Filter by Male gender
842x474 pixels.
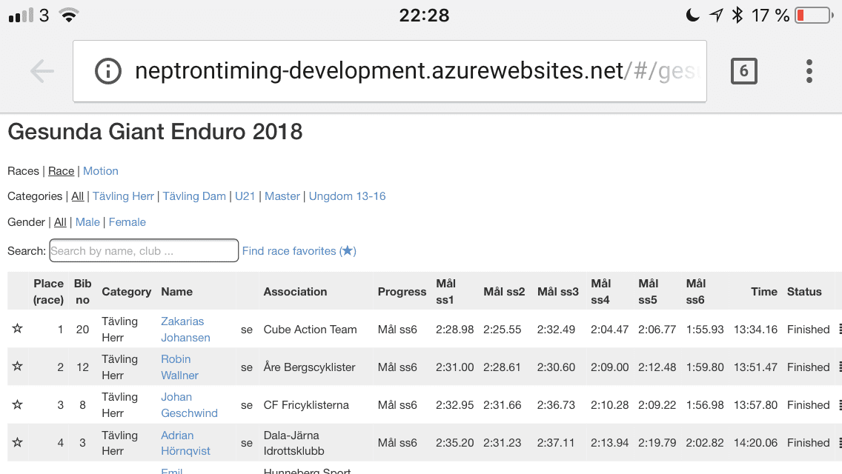click(x=87, y=221)
